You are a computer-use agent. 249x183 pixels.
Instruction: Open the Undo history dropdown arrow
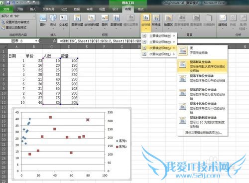click(17, 3)
